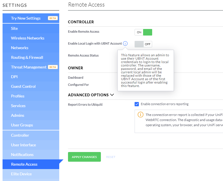Uncheck Enable connection errors reporting
This screenshot has width=223, height=181.
(x=137, y=104)
